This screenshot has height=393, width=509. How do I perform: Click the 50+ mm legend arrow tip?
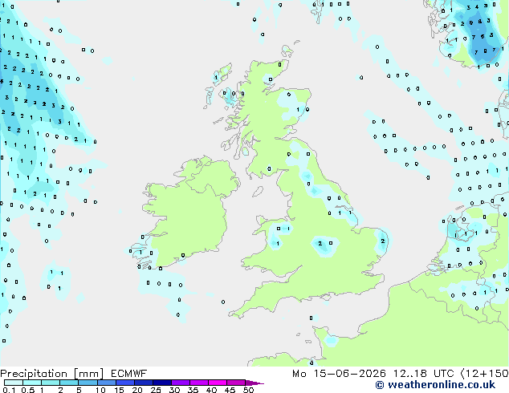pyautogui.click(x=254, y=383)
